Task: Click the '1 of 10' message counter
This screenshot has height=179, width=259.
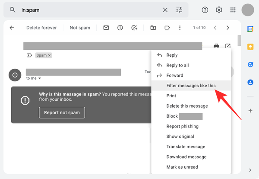Action: click(x=199, y=28)
